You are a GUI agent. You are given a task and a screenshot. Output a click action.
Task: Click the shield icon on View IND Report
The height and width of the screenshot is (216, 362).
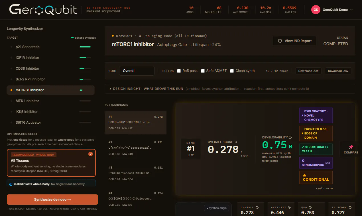[x=280, y=41]
